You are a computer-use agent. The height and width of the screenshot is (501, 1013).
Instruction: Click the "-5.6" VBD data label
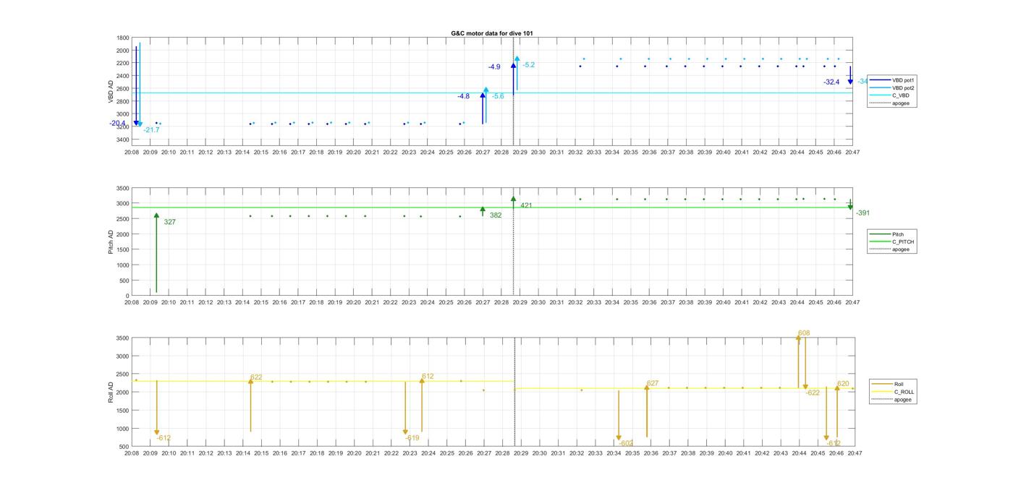point(498,96)
